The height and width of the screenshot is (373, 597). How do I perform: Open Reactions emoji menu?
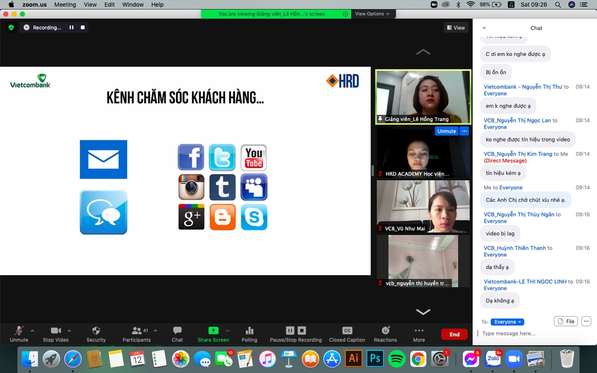pos(385,334)
